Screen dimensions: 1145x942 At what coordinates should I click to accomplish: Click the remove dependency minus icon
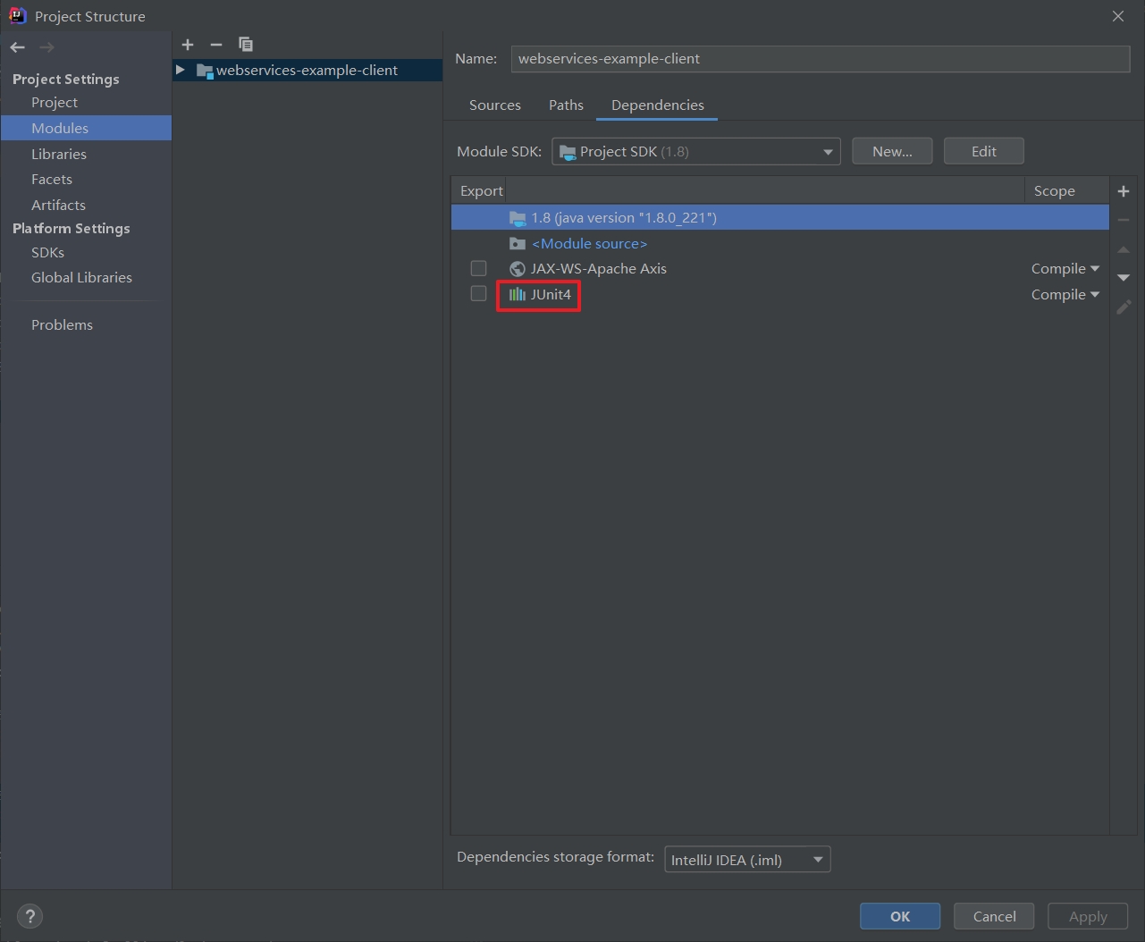point(1124,220)
